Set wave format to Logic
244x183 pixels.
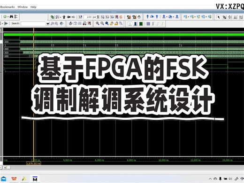[136, 24]
